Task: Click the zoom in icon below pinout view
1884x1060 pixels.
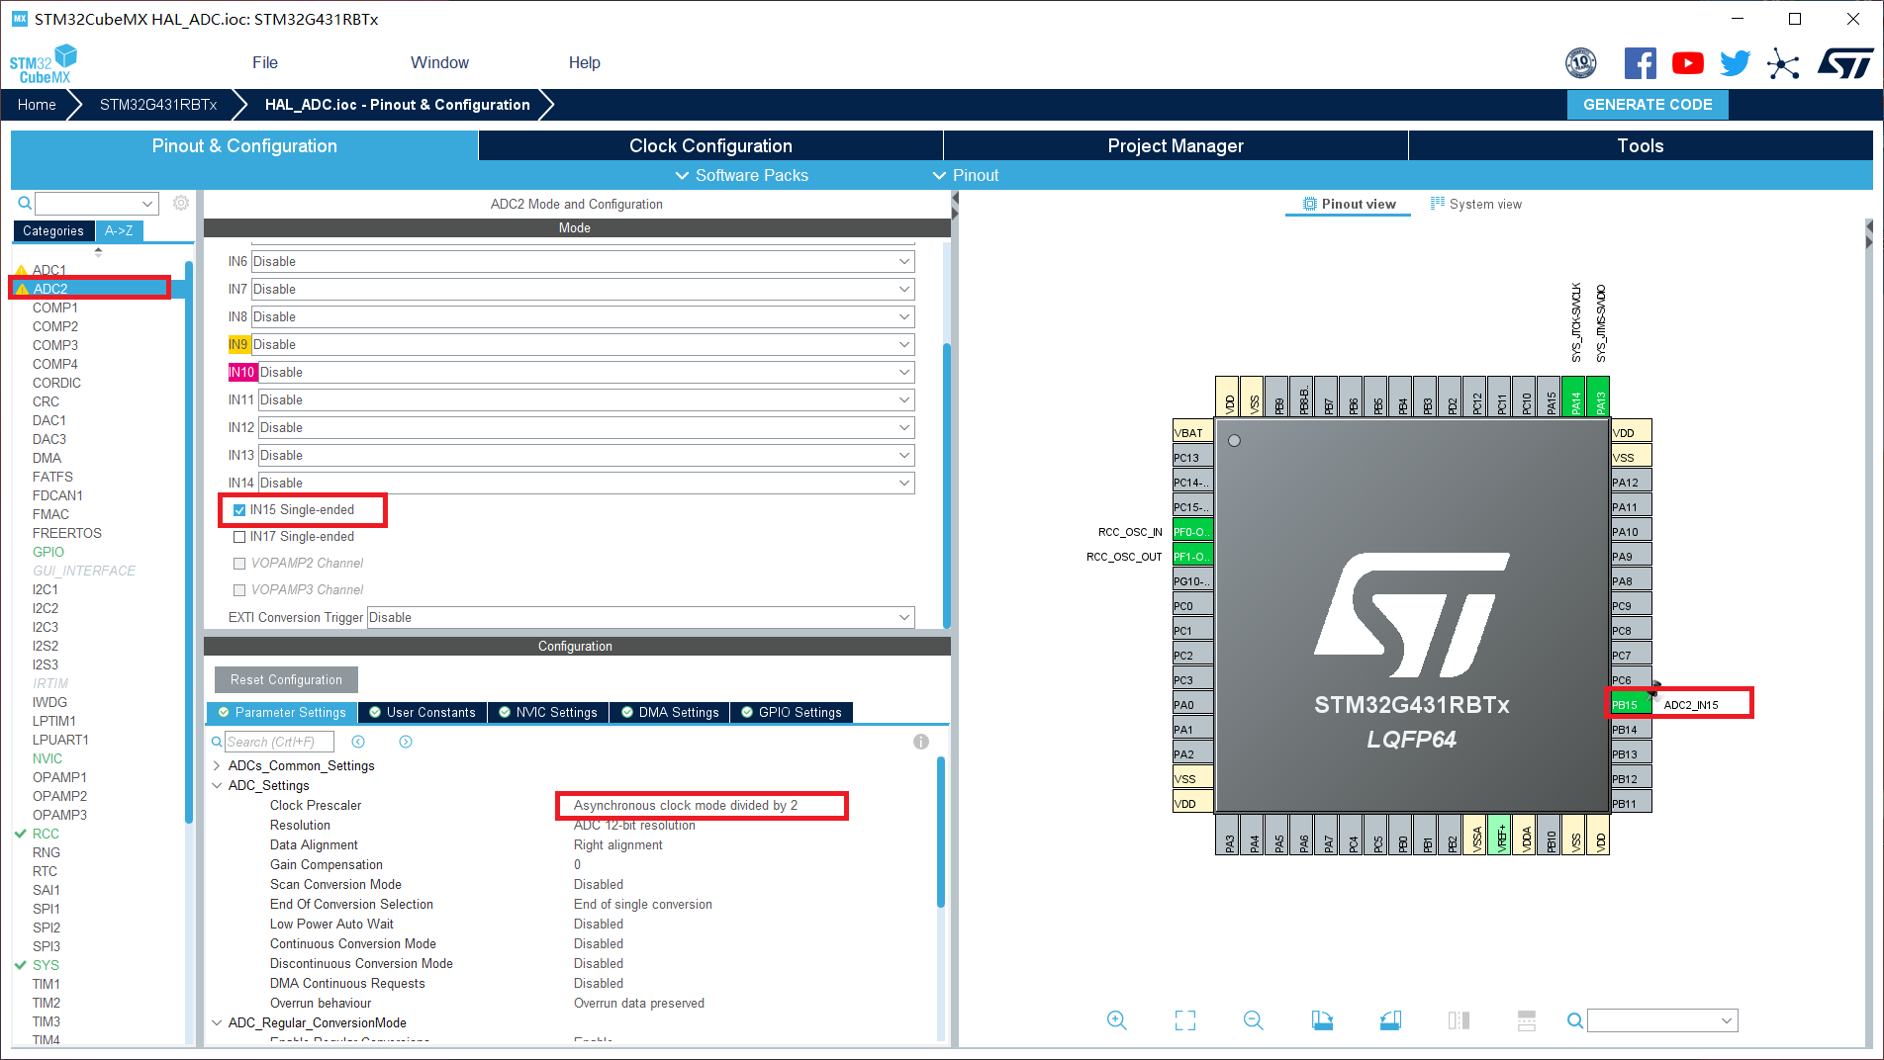Action: [x=1116, y=1019]
